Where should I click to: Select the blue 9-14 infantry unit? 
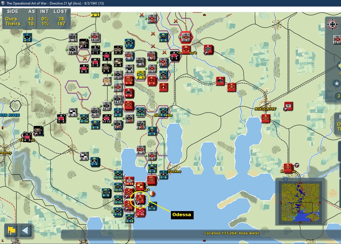coord(84,118)
